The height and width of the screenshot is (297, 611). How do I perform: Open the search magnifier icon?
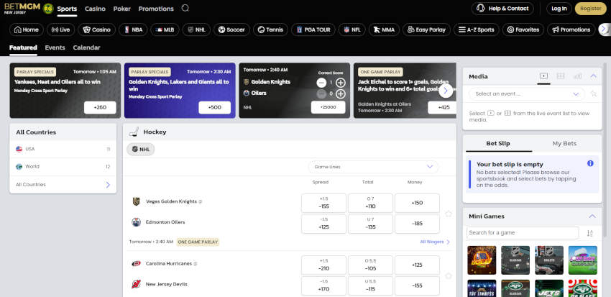pos(185,8)
